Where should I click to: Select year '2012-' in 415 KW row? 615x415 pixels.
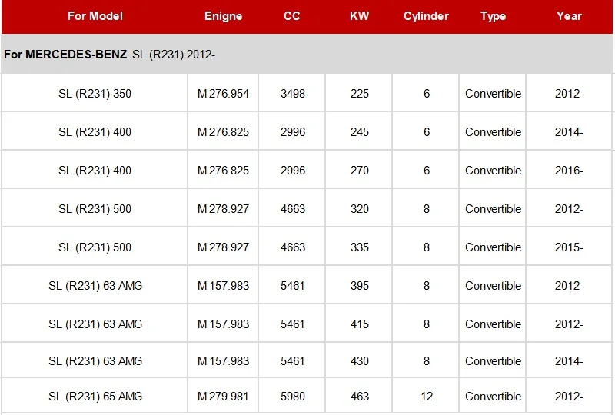tap(569, 324)
